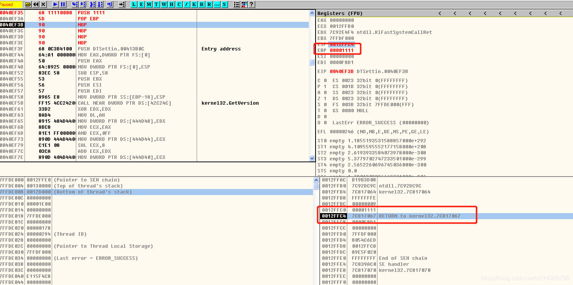Click the EBP register value 00001111
The image size is (573, 285).
[x=342, y=50]
